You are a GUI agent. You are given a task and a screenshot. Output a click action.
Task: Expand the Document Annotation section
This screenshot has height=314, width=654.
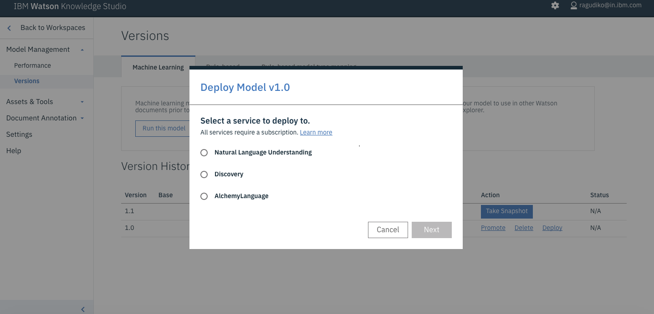[x=82, y=118]
